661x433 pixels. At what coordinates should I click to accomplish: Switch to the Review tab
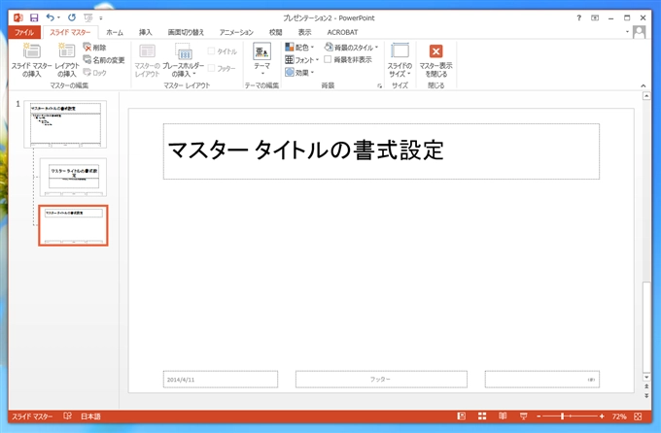276,32
